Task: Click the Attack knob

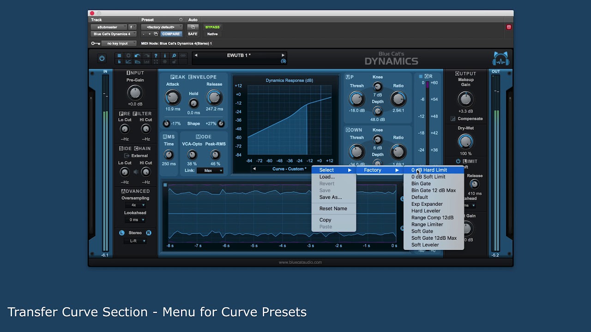Action: [x=173, y=97]
